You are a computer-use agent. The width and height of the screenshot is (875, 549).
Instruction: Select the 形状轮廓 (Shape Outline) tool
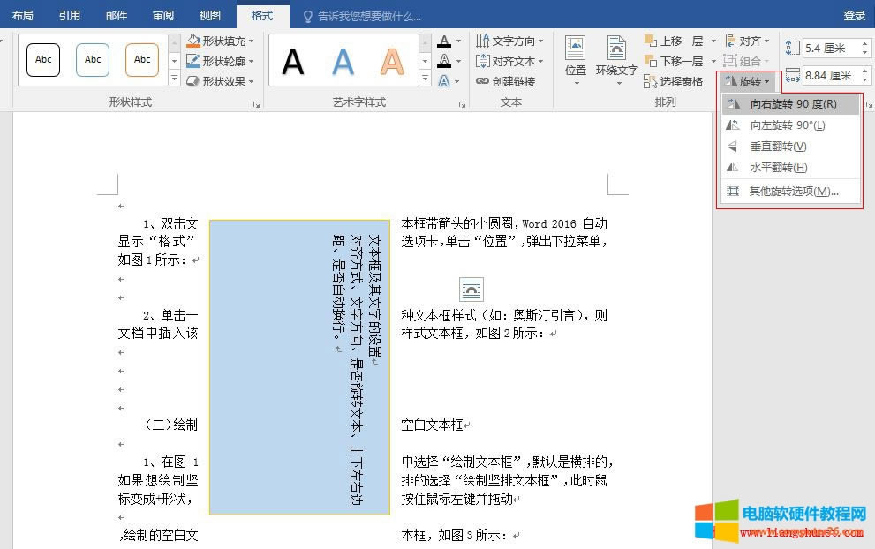218,60
